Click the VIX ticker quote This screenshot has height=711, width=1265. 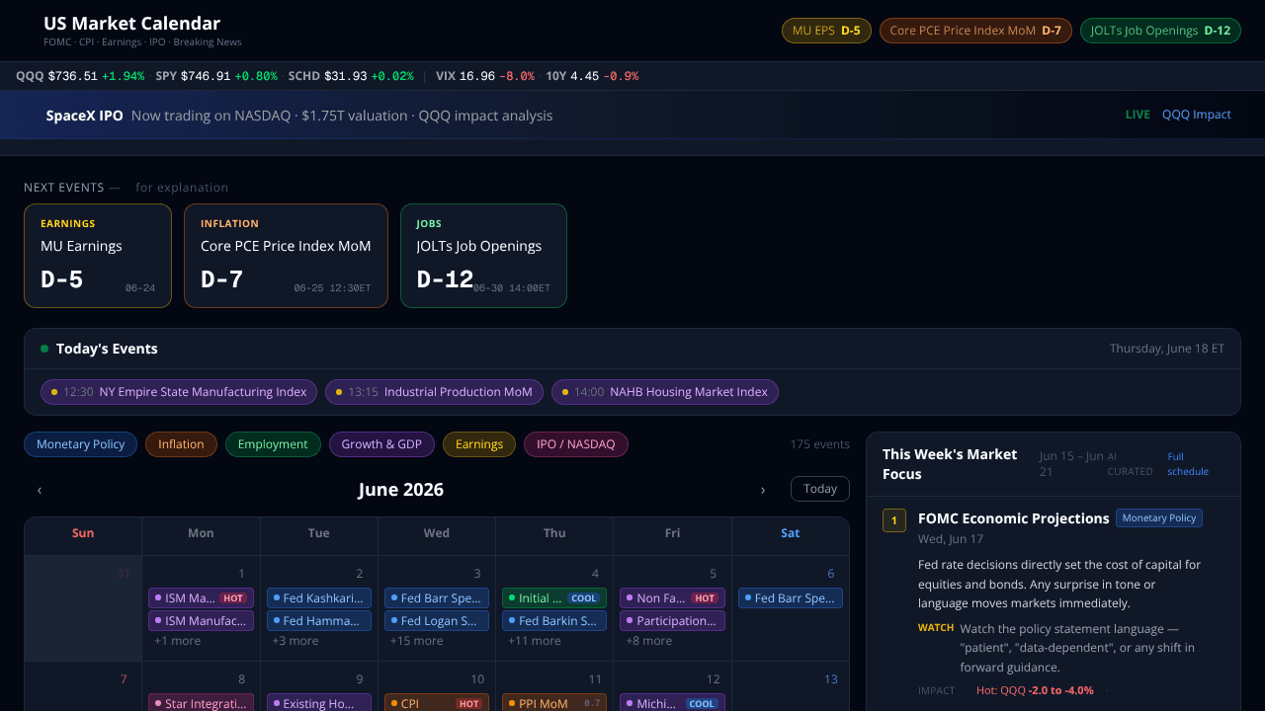[485, 76]
